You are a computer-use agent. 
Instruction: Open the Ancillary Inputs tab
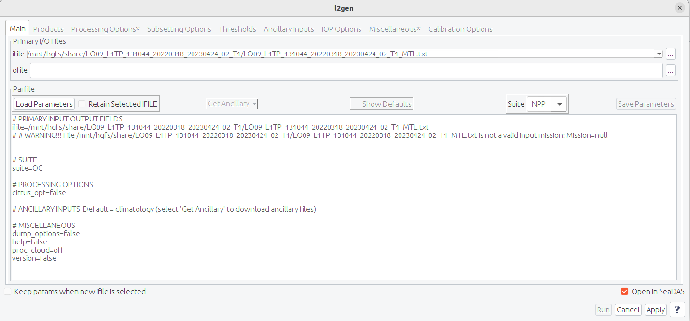(289, 29)
